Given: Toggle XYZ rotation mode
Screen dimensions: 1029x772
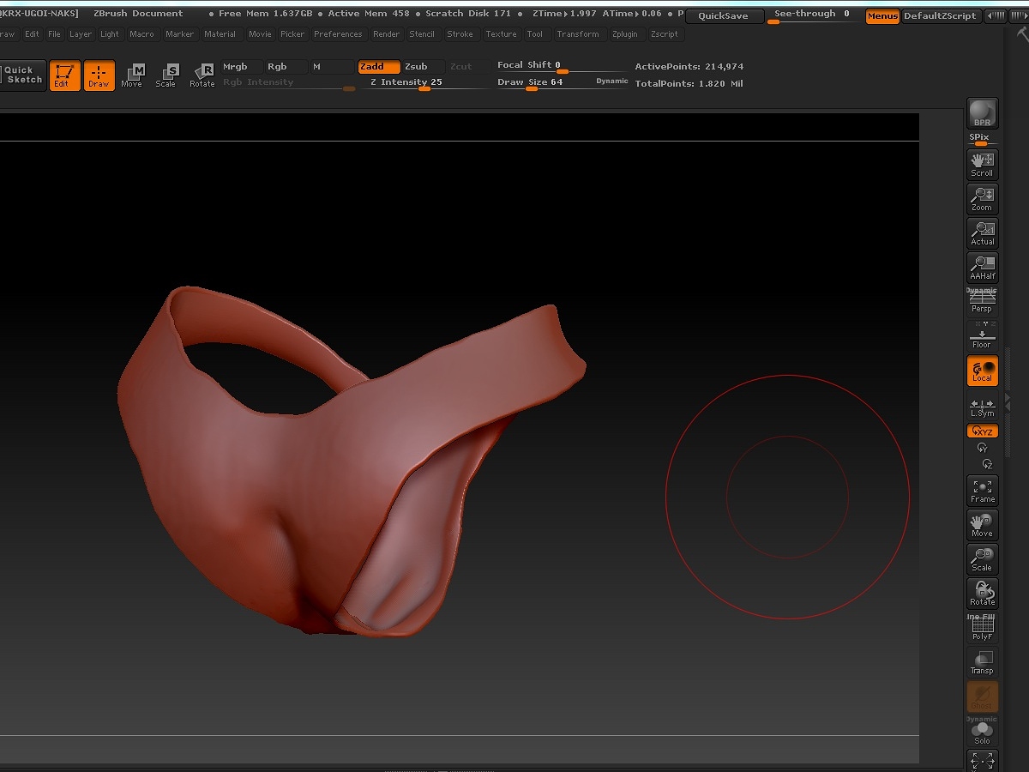Looking at the screenshot, I should (x=982, y=431).
